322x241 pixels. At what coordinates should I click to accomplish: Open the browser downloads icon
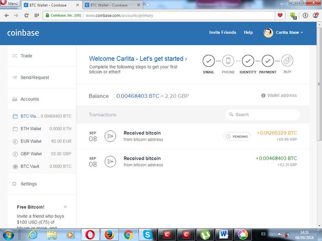pos(305,16)
